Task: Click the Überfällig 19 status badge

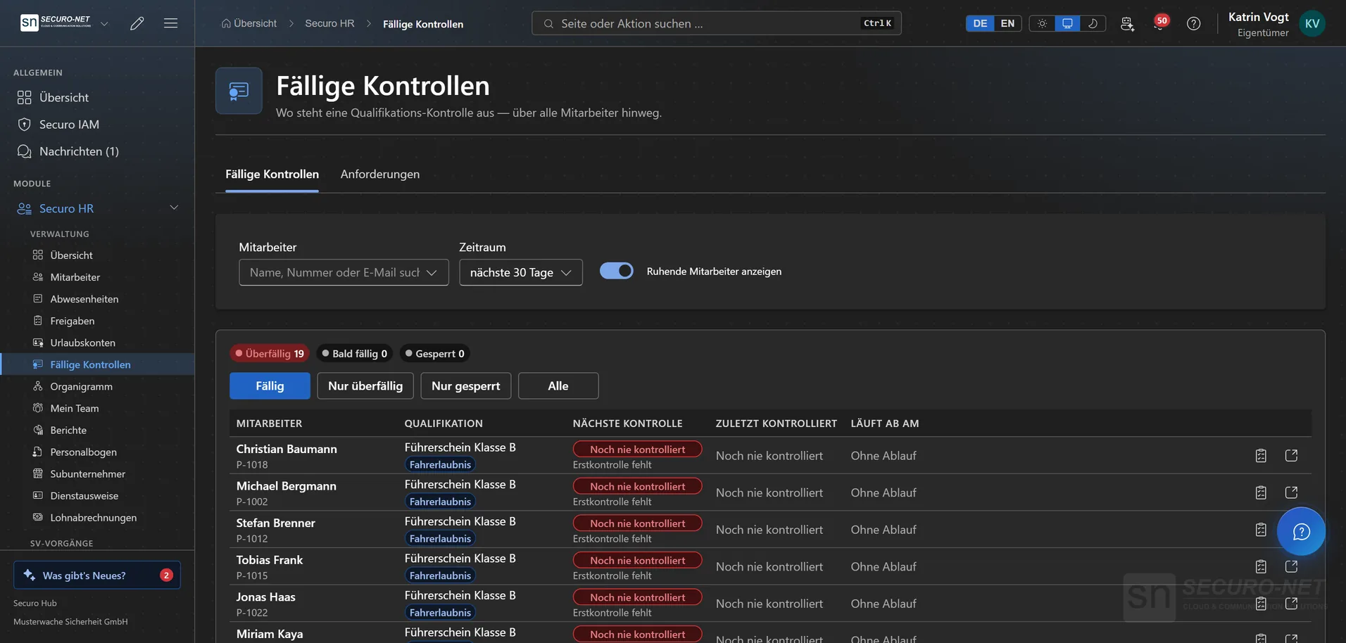Action: 270,353
